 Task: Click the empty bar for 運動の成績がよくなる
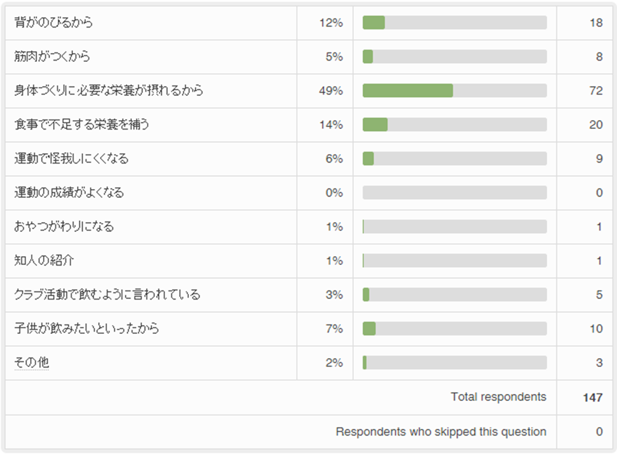tap(455, 193)
